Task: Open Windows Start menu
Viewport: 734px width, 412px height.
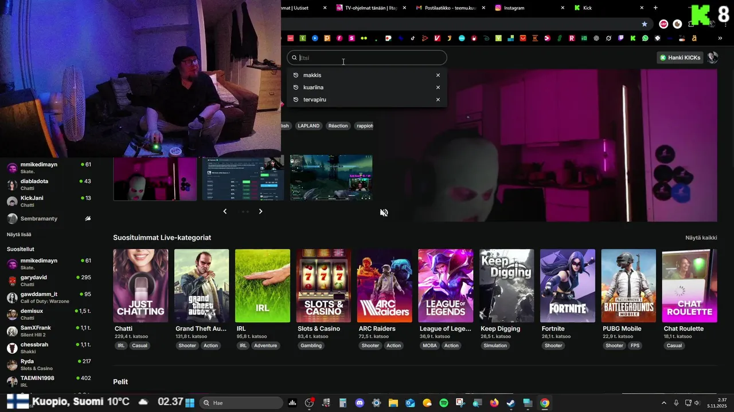Action: 190,403
